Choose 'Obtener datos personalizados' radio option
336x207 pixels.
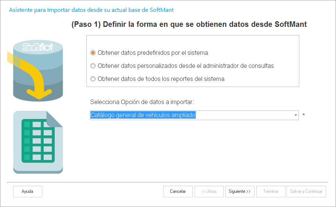[93, 66]
